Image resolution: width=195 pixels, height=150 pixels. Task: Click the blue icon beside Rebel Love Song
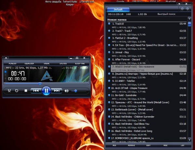[x=109, y=131]
